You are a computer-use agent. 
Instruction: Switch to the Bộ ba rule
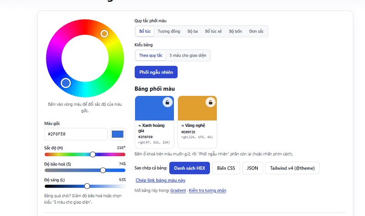pos(193,31)
